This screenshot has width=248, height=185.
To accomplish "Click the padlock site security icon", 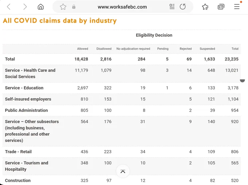I will 74,7.
